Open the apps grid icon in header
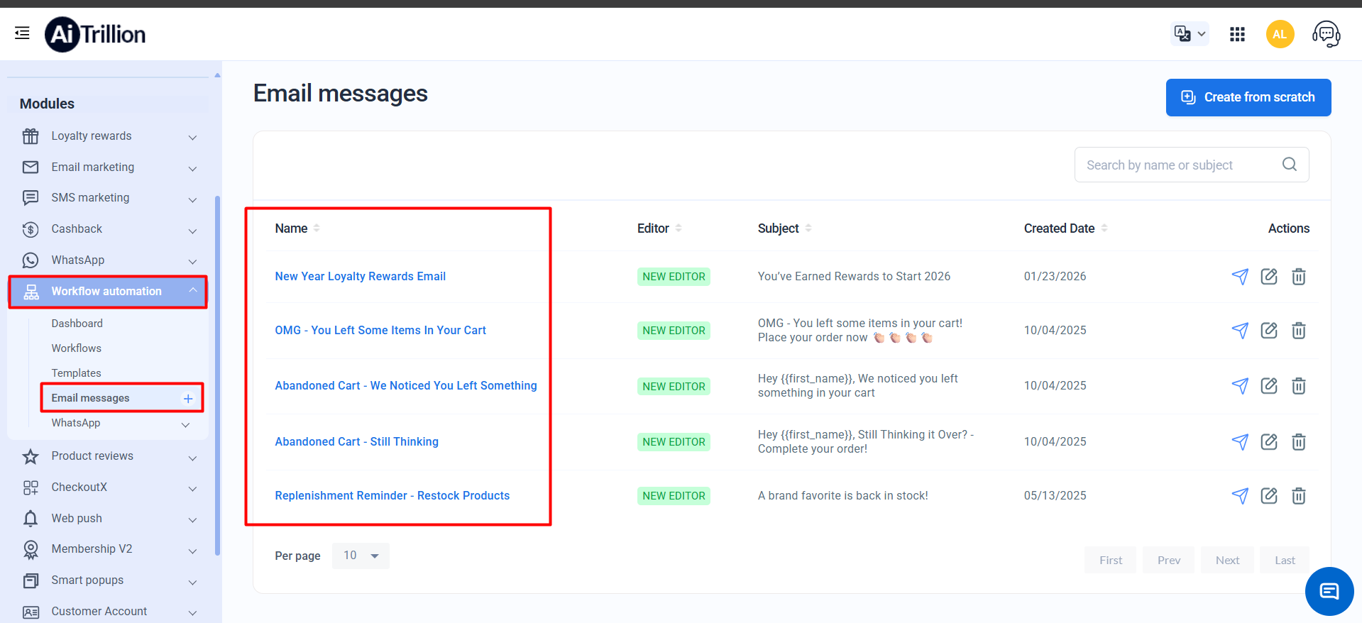1362x623 pixels. (1237, 34)
